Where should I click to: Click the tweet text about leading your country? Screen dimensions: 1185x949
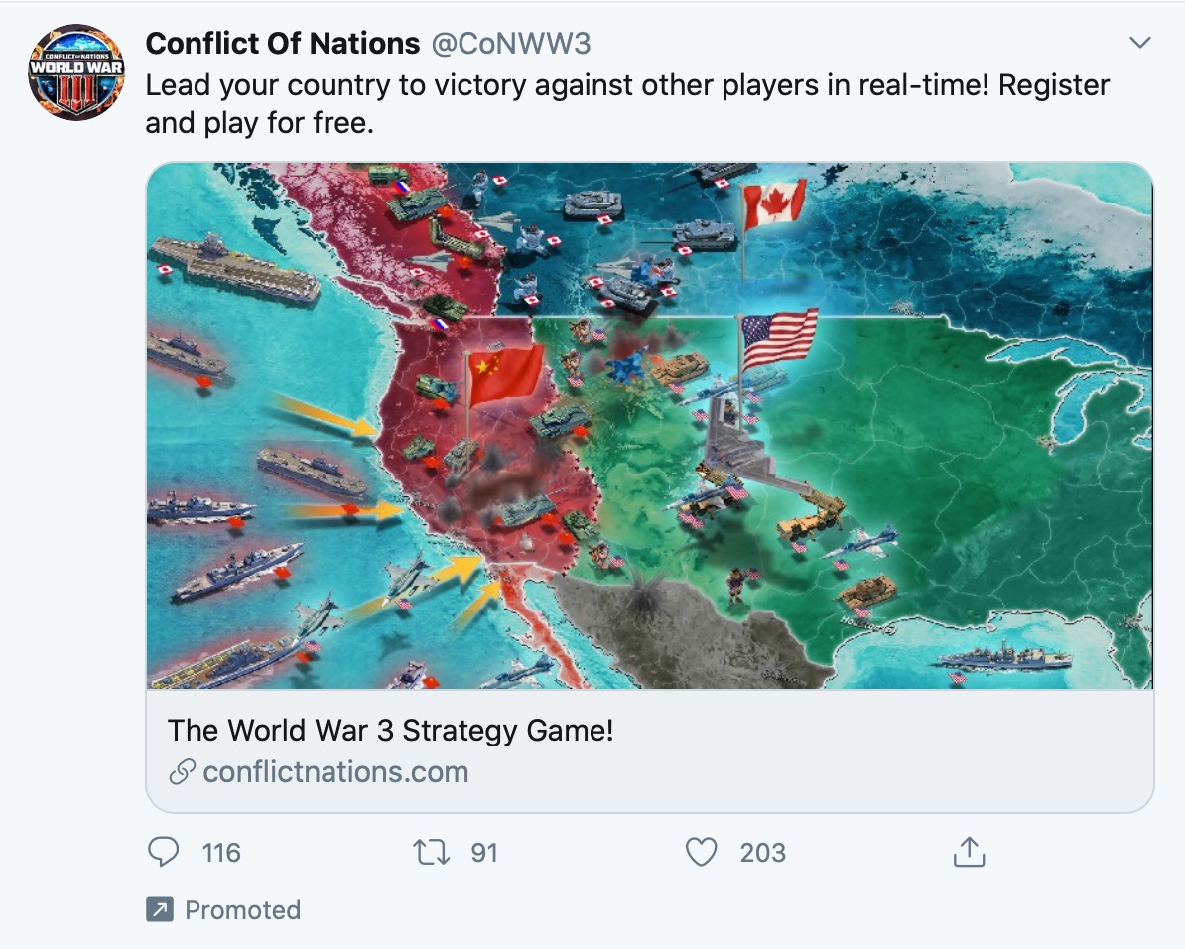pos(627,103)
